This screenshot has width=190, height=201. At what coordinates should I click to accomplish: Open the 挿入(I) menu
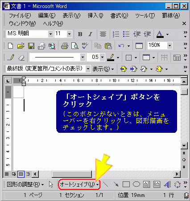pos(95,15)
